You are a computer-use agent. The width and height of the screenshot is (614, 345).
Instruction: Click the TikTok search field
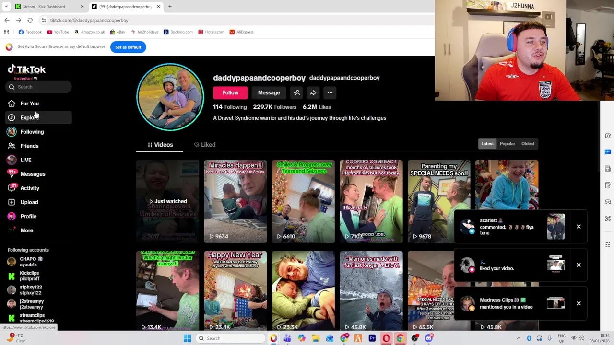tap(39, 87)
